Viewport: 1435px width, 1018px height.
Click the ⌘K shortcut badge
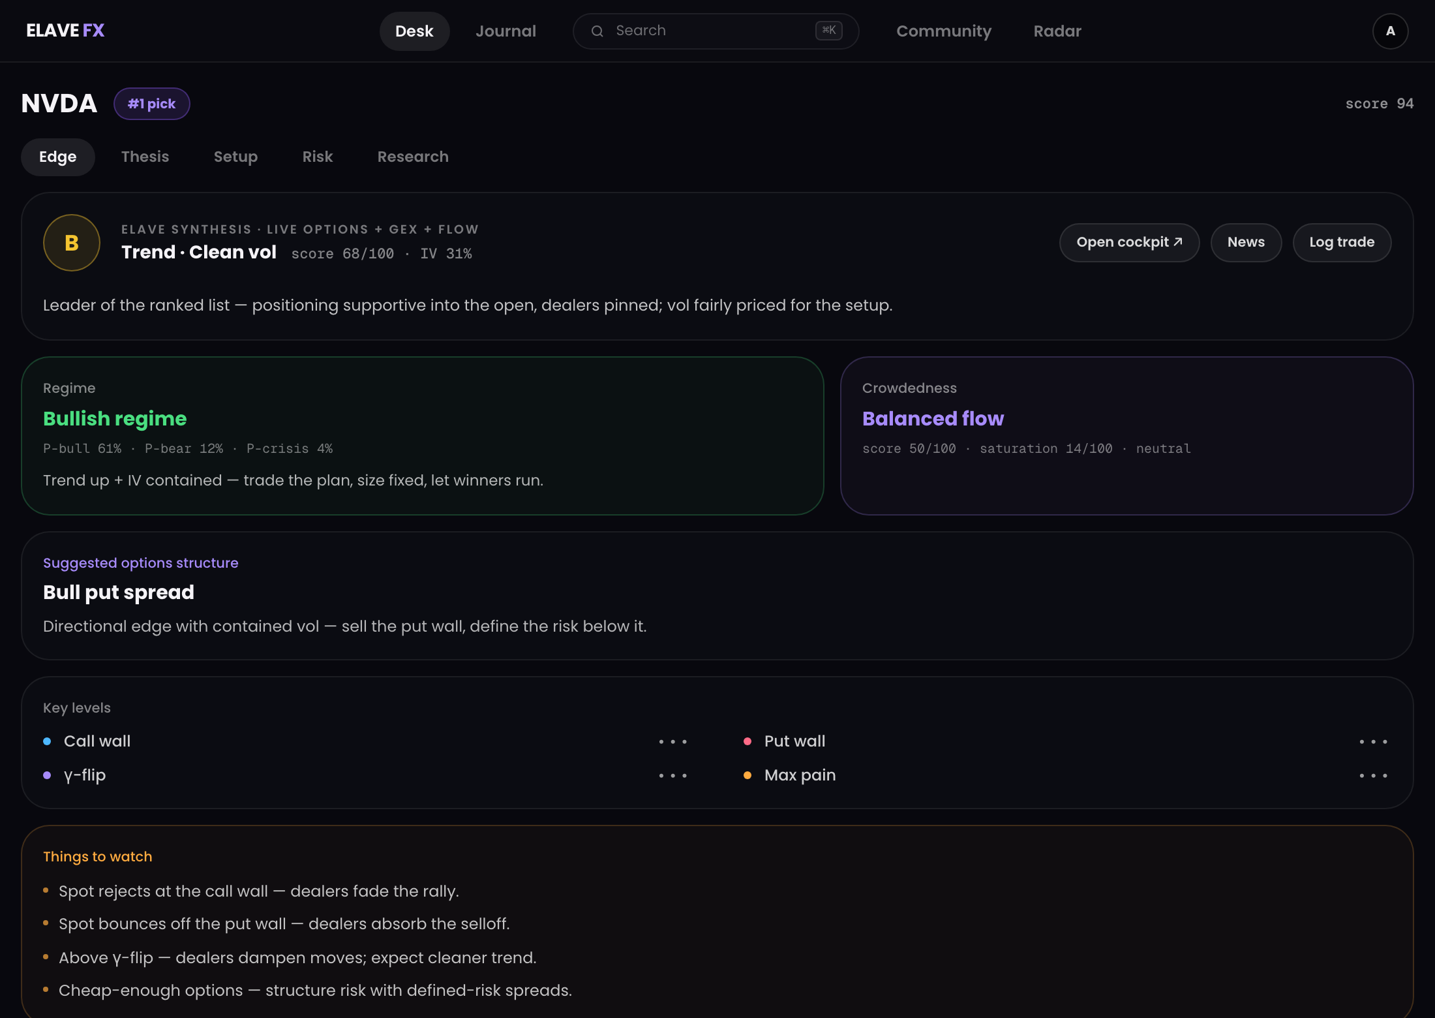tap(828, 30)
